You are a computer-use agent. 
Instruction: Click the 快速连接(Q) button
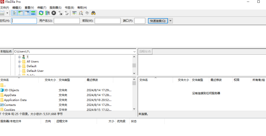pyautogui.click(x=158, y=21)
